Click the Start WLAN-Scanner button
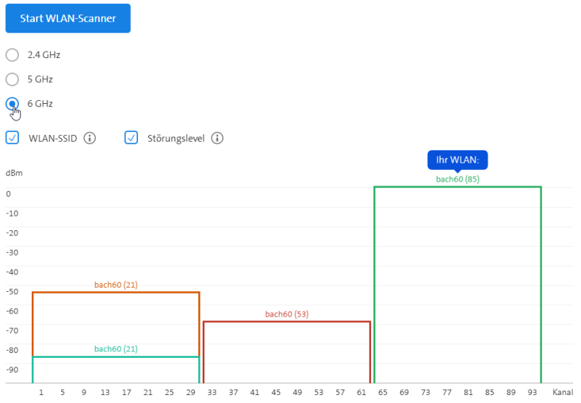 (68, 19)
